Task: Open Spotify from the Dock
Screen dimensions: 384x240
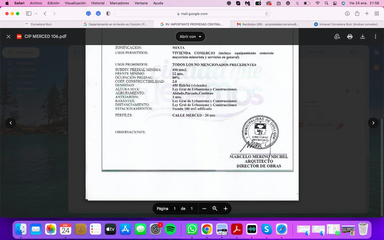Action: 171,229
